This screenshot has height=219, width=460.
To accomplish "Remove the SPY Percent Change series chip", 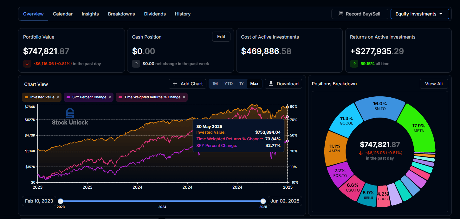I will [x=110, y=97].
